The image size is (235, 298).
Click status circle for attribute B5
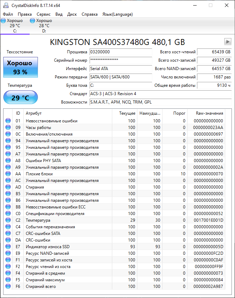(x=8, y=194)
